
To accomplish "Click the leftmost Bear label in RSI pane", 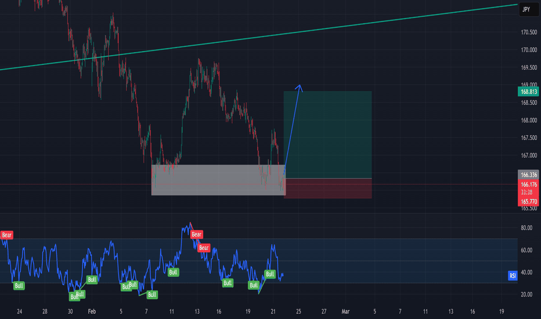I will click(6, 235).
